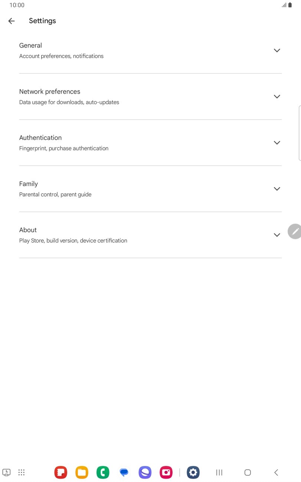Open the red Samsung Notes app

pos(60,472)
